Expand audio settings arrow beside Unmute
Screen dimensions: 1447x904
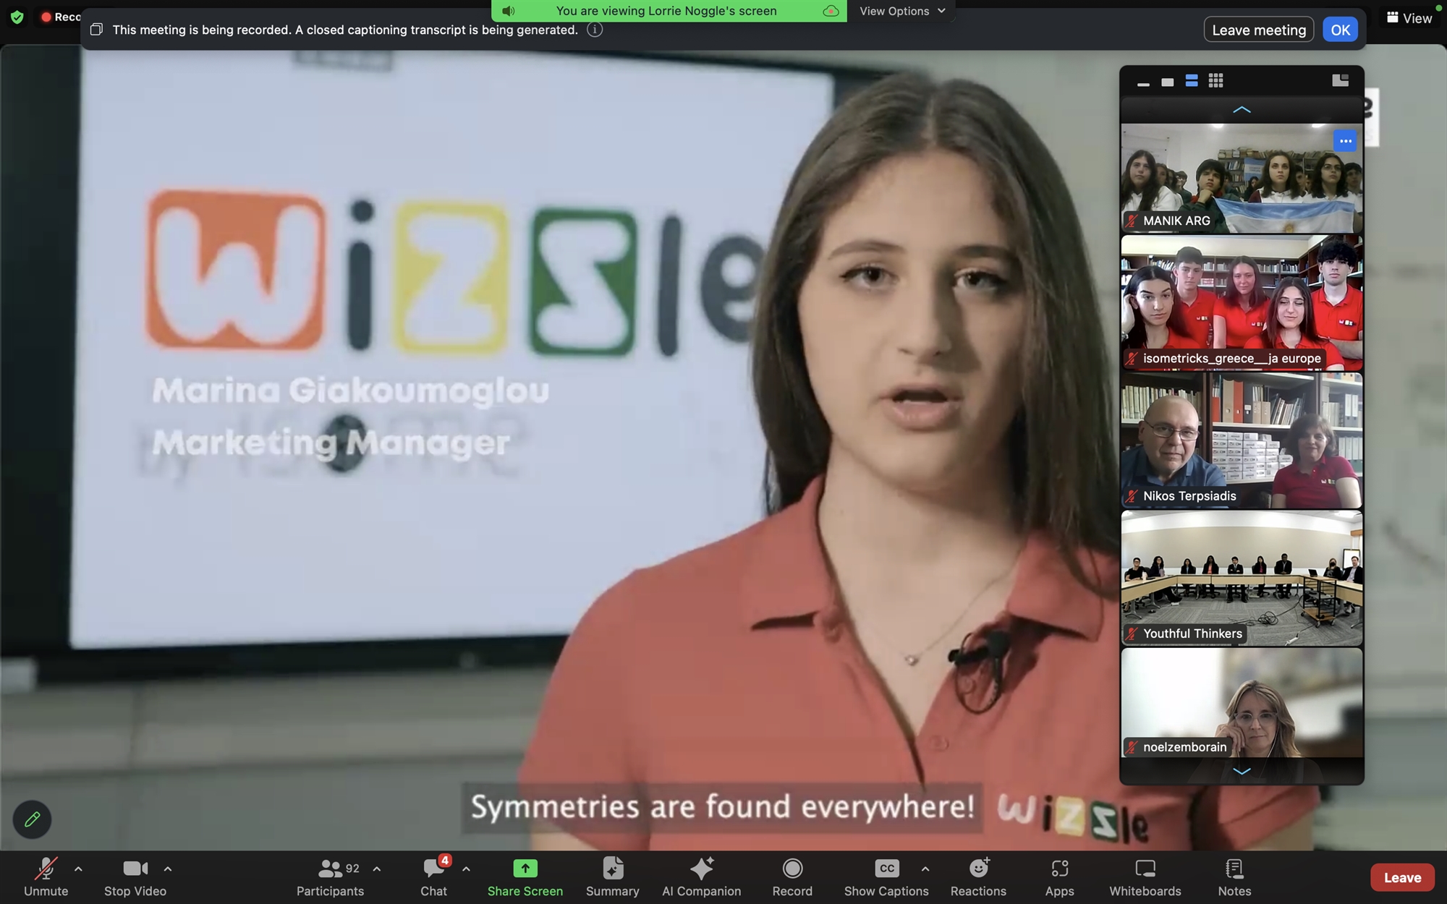point(78,869)
